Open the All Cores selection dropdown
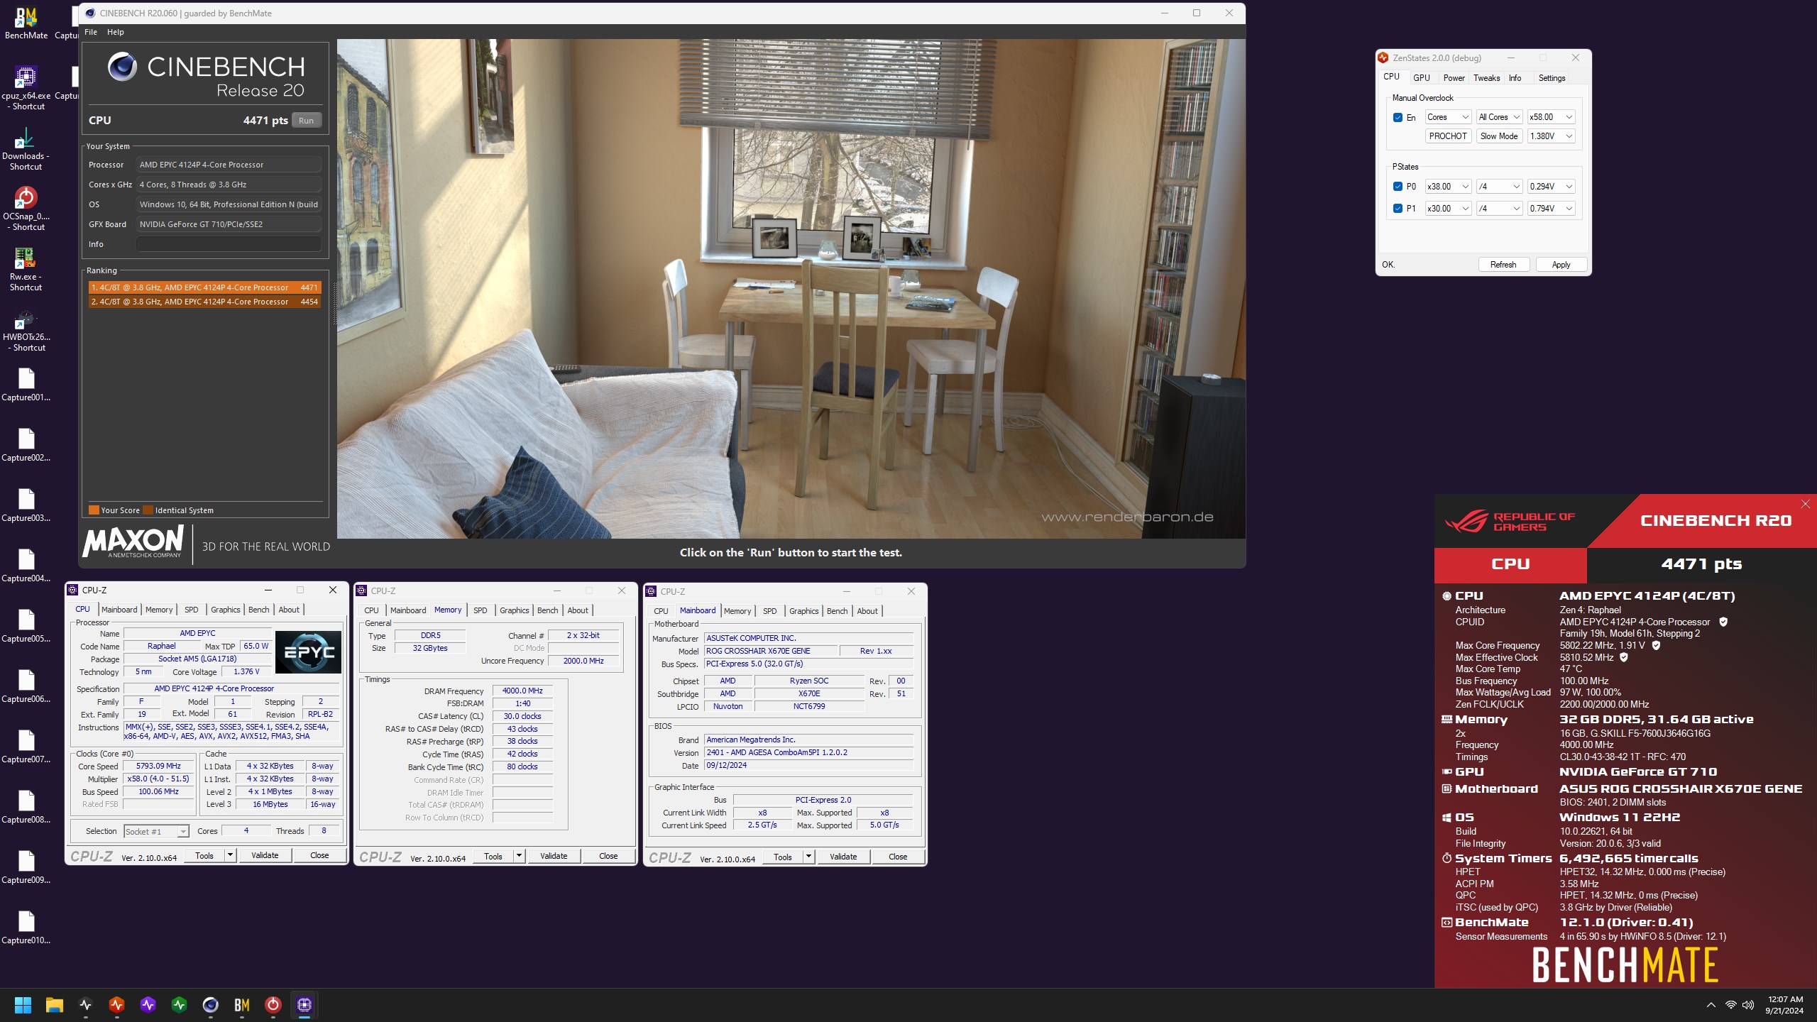This screenshot has height=1022, width=1817. coord(1499,117)
